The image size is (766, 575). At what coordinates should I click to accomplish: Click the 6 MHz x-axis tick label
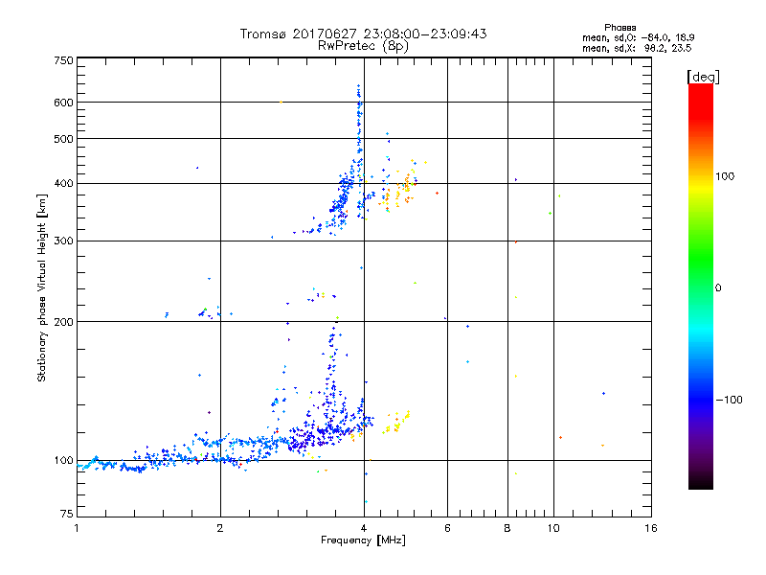[x=447, y=528]
